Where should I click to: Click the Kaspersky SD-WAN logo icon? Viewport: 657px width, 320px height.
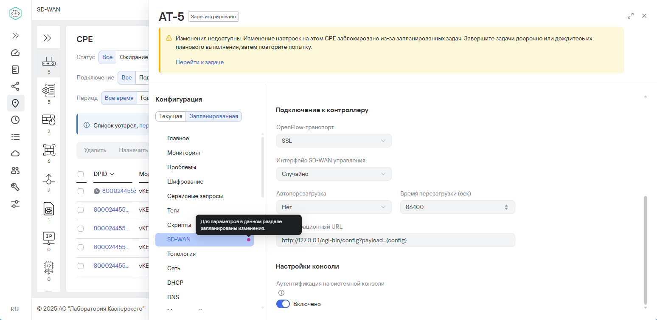[x=16, y=13]
